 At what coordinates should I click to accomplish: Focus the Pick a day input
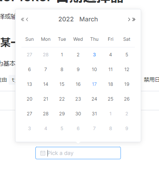[x=78, y=153]
